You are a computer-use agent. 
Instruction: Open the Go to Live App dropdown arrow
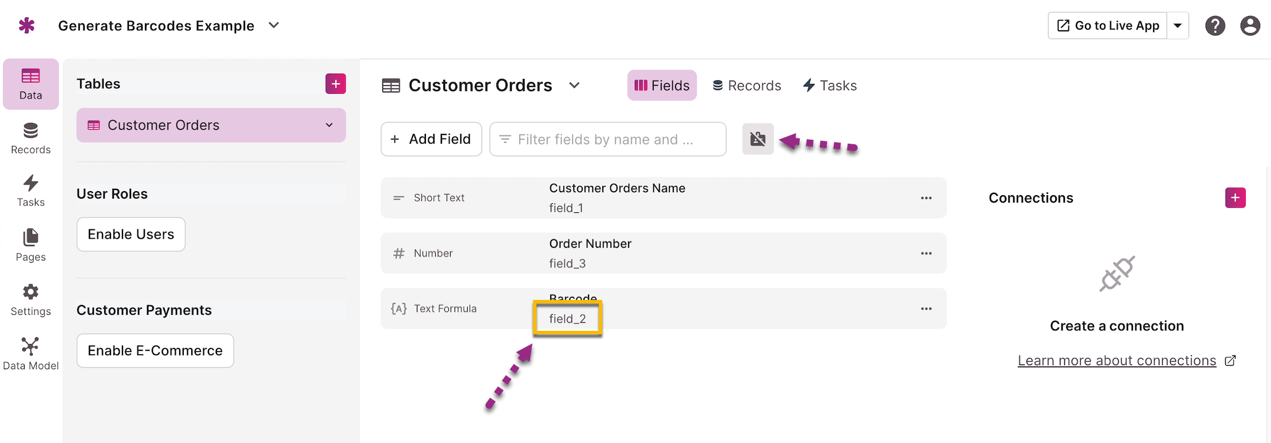1178,26
